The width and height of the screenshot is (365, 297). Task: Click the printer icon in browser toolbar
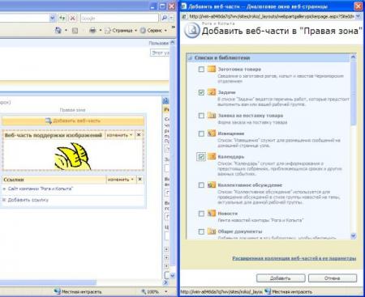(92, 30)
